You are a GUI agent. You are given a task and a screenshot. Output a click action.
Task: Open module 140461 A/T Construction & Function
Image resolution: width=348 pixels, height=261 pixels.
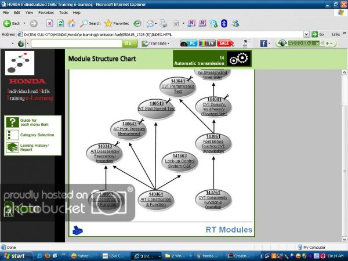click(155, 200)
